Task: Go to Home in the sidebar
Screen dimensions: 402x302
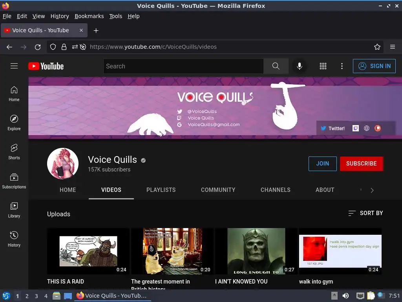Action: [14, 94]
